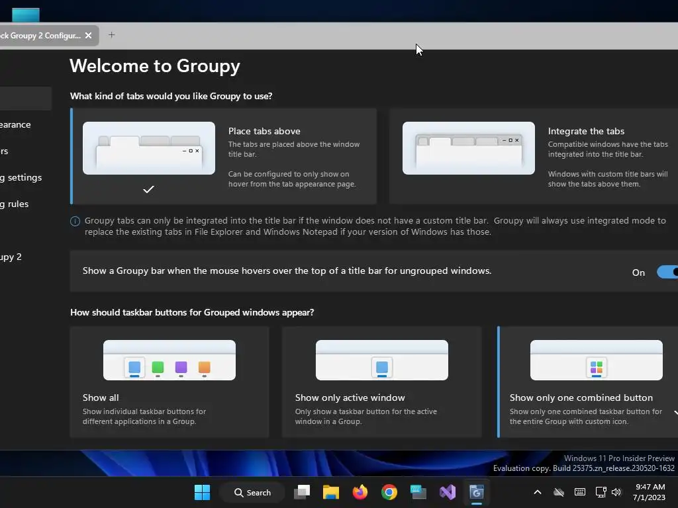Click the Show all preview thumbnail
This screenshot has width=678, height=508.
point(169,360)
